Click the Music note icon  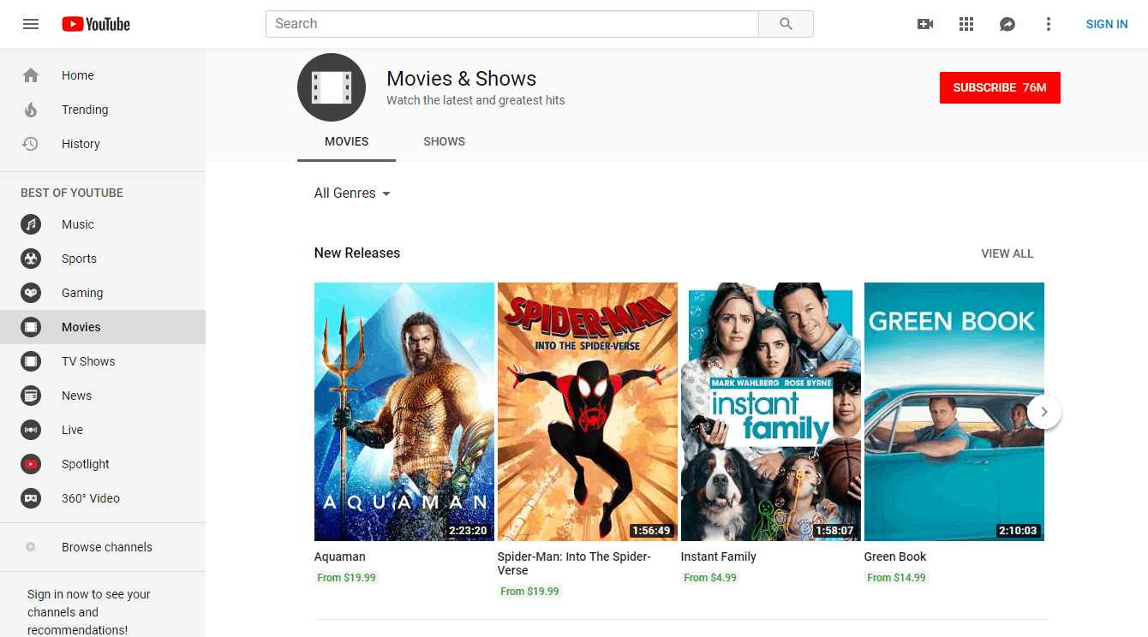coord(31,224)
